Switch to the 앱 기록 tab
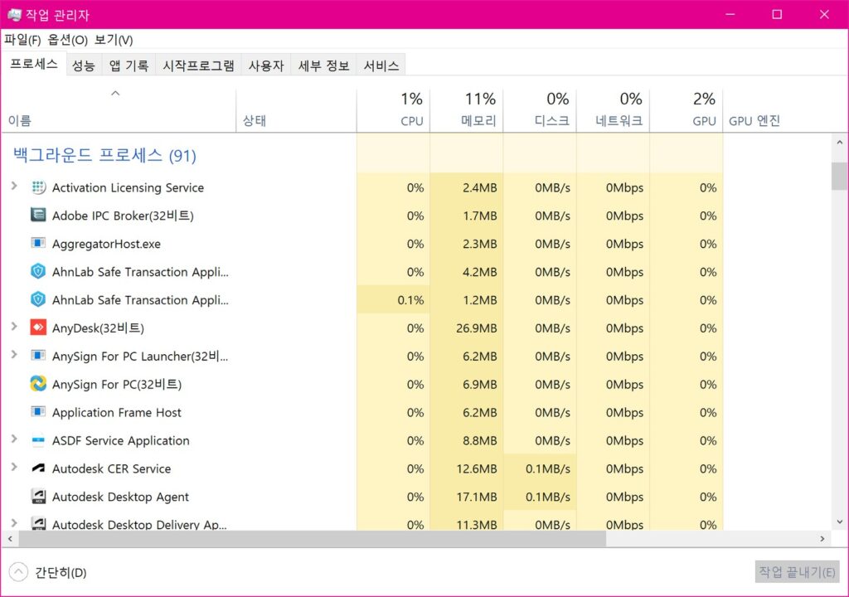 [129, 66]
